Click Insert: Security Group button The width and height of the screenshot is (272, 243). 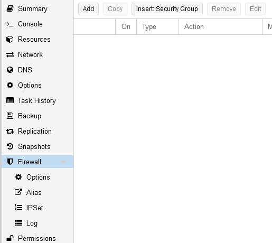click(x=167, y=9)
